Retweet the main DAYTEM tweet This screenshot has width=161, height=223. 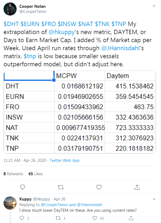61,187
